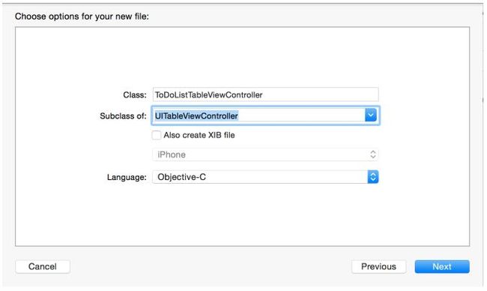Proceed with the blue Next button

pos(442,267)
